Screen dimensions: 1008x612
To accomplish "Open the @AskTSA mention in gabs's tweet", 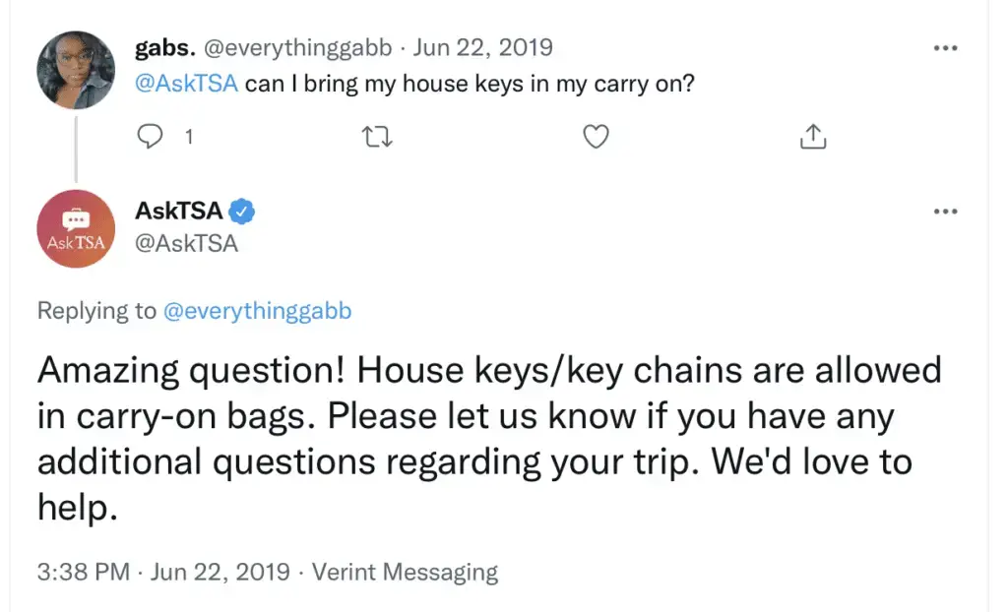I will click(x=186, y=84).
